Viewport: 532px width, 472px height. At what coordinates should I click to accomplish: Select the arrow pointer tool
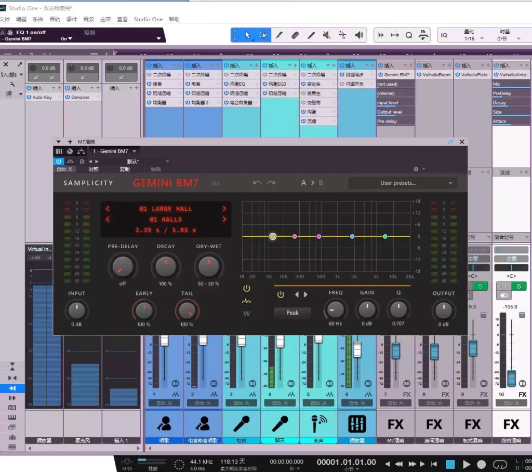point(247,35)
